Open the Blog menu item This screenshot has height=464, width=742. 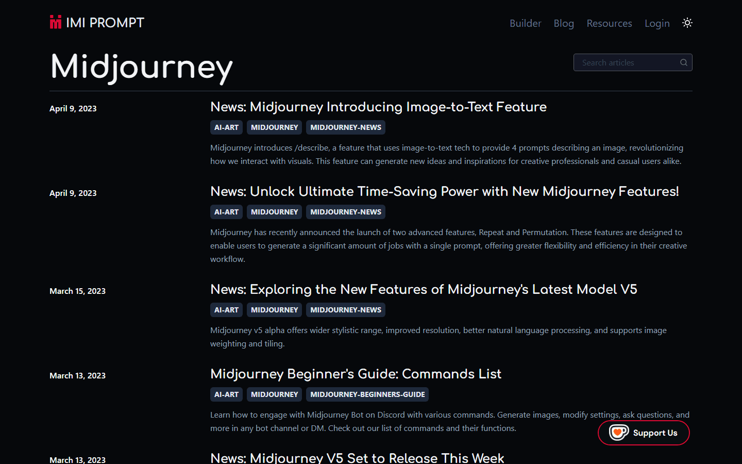(564, 23)
